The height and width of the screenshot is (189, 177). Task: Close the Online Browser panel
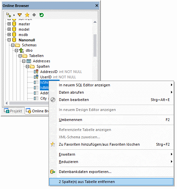coord(97,6)
